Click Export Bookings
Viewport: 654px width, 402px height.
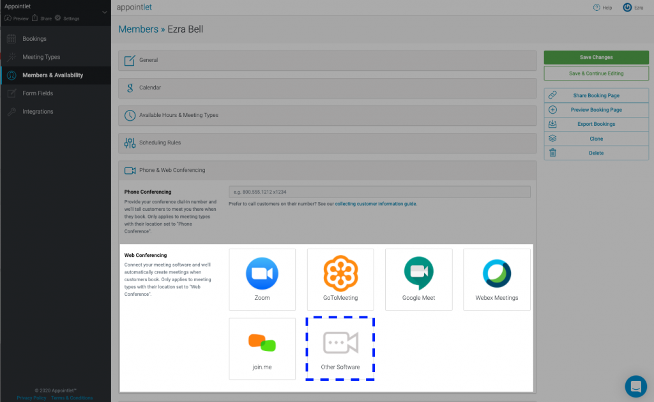[596, 124]
